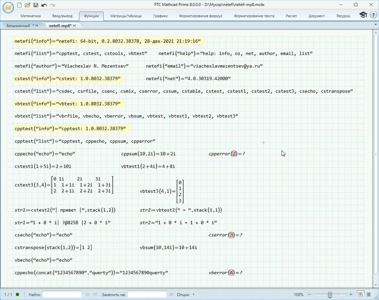379x300 pixels.
Task: Click the cpperror(2) error region
Action: pyautogui.click(x=227, y=154)
